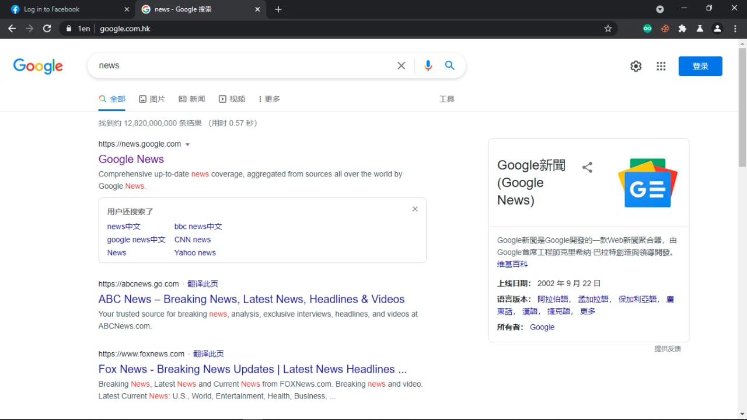The height and width of the screenshot is (420, 747).
Task: Click the 孟加拉語 language link
Action: [593, 299]
